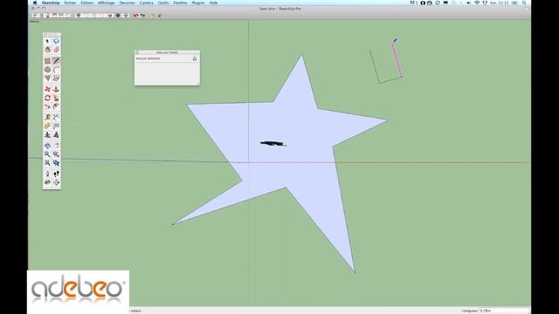Screen dimensions: 559x314
Task: Activate the Pan hand tool
Action: click(56, 146)
